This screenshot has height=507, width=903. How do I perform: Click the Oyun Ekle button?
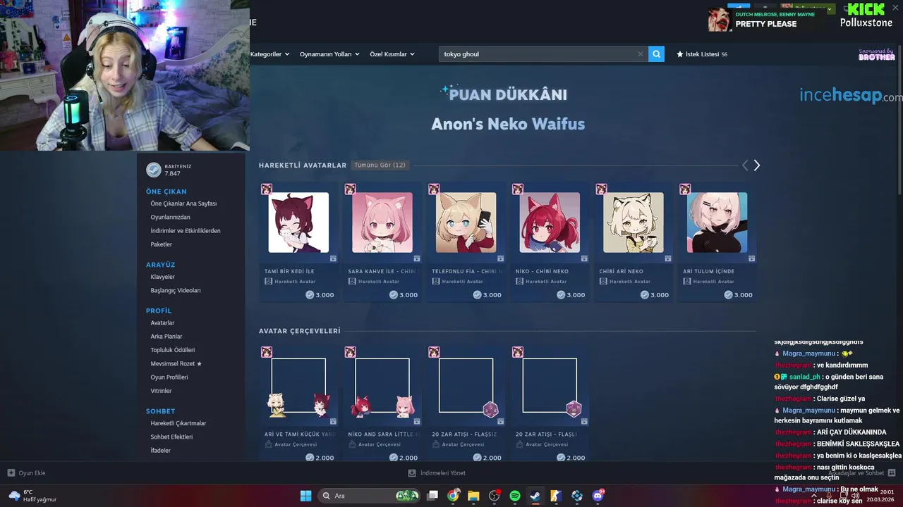pyautogui.click(x=27, y=473)
